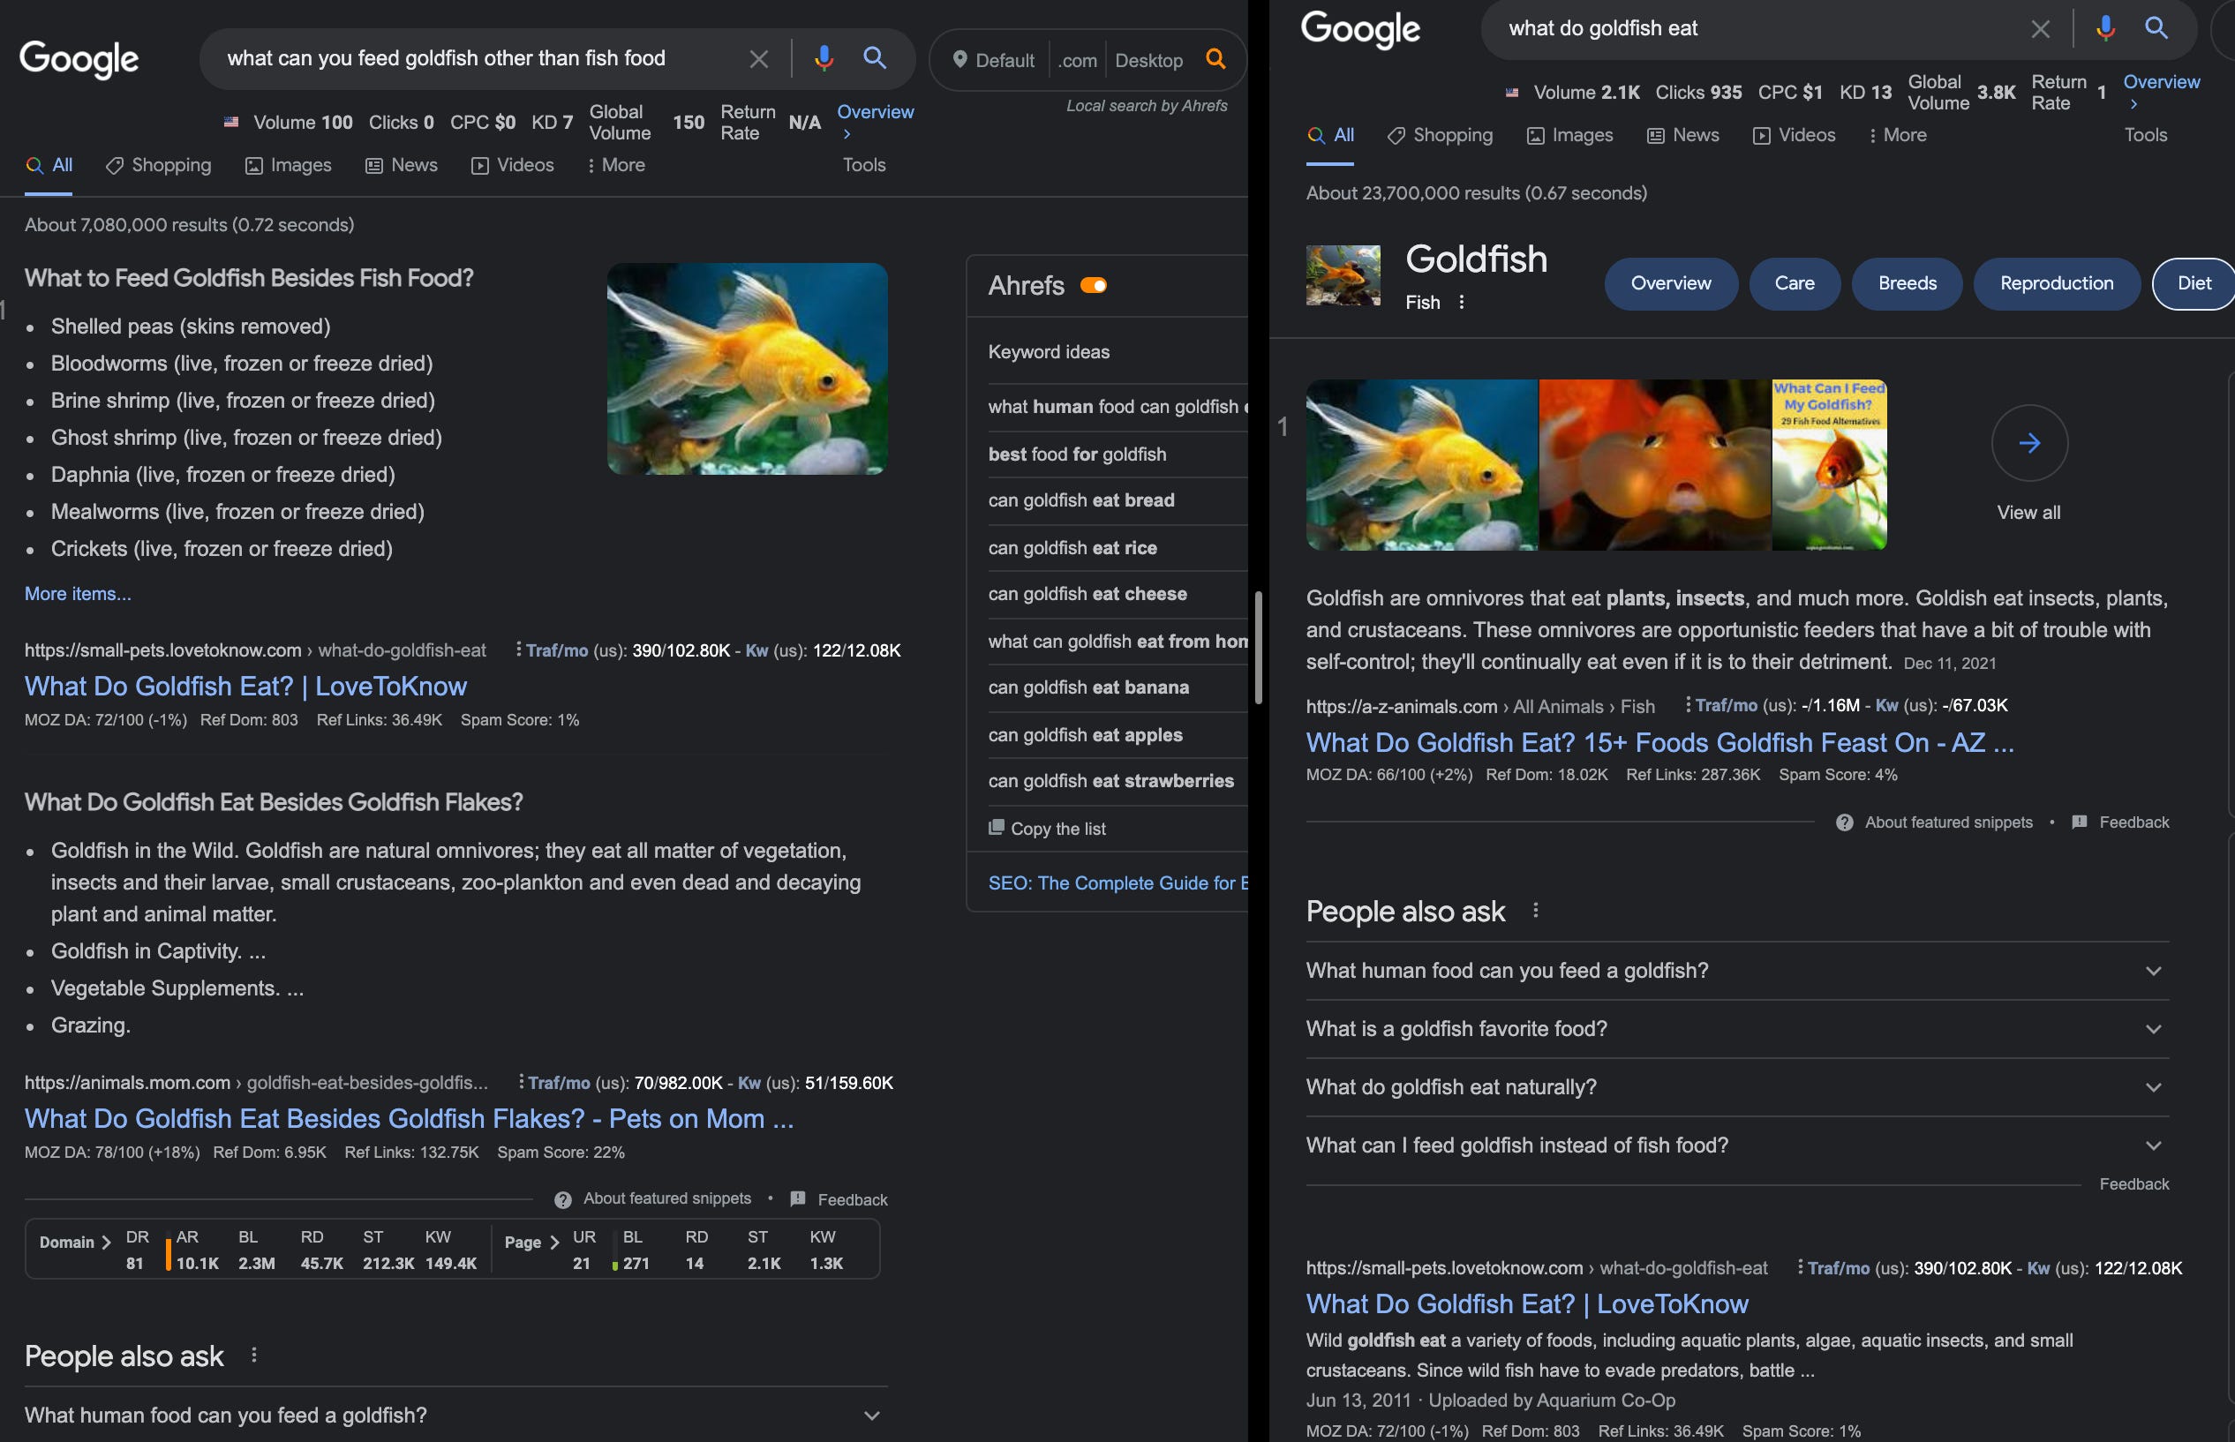
Task: Click the location pin icon next to Default
Action: pyautogui.click(x=959, y=60)
